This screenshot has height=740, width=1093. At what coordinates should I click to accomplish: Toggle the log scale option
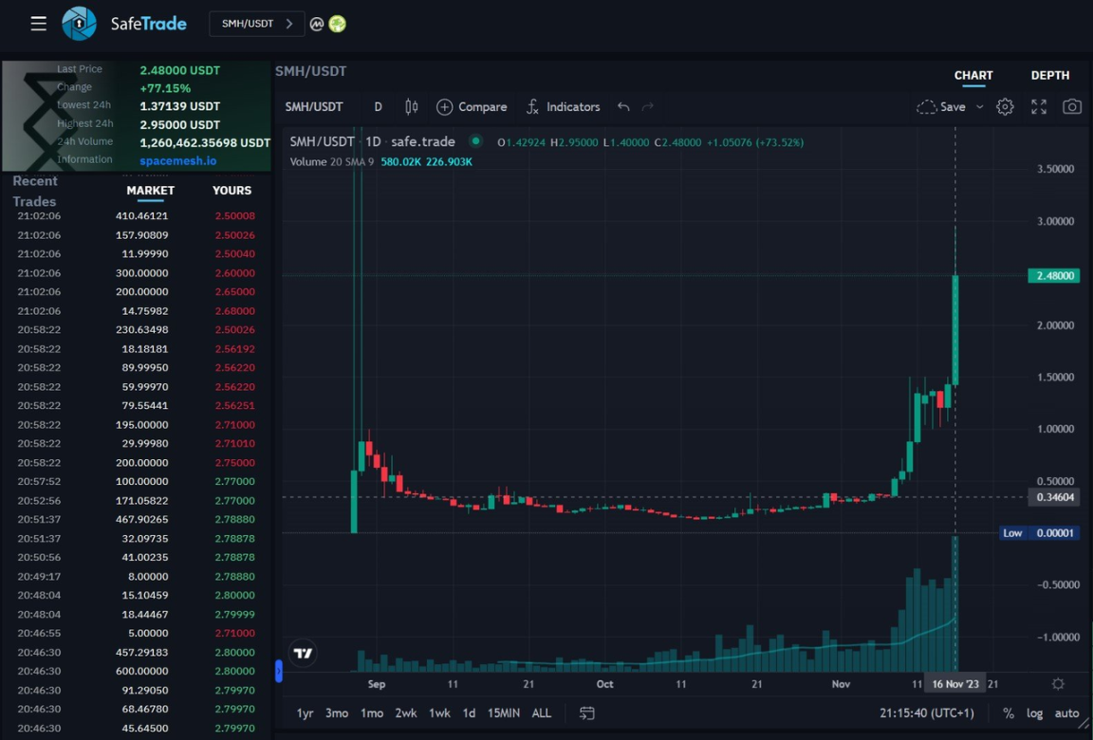pos(1034,712)
